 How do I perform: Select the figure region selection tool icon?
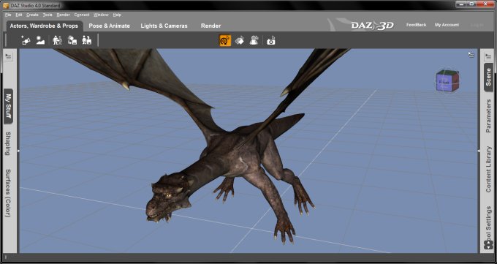(x=254, y=41)
